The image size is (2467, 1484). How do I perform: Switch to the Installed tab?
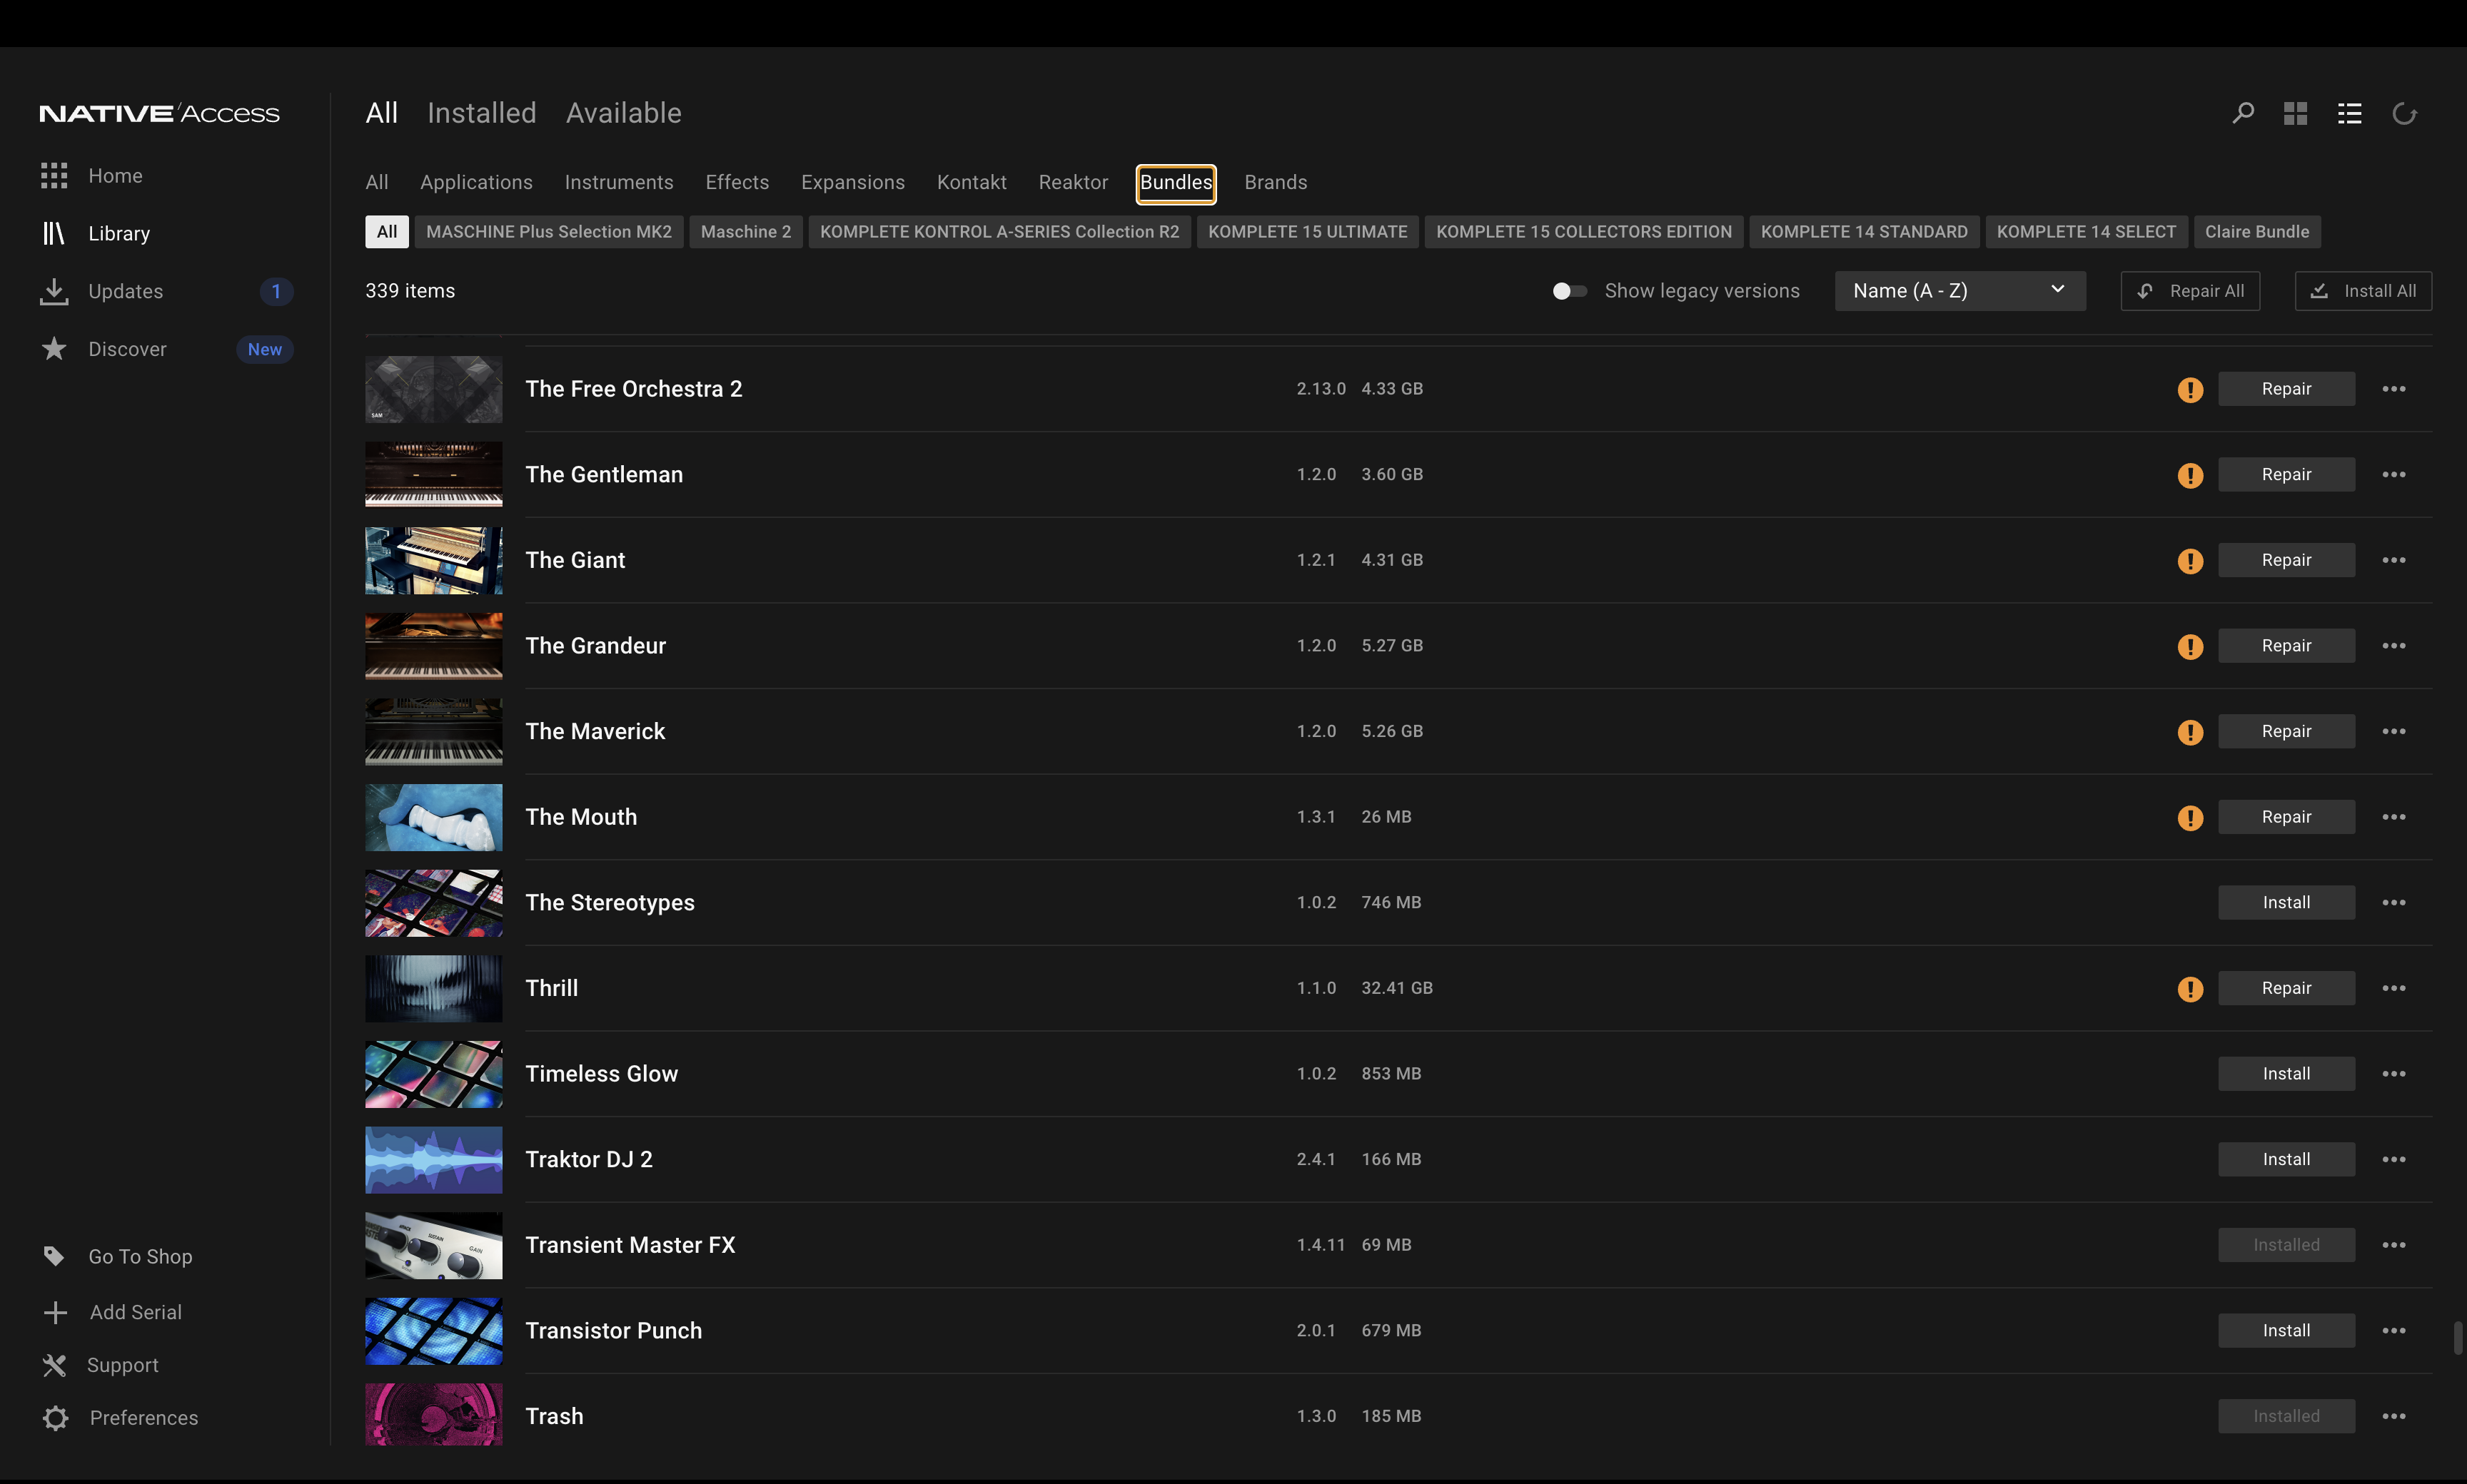pyautogui.click(x=483, y=113)
